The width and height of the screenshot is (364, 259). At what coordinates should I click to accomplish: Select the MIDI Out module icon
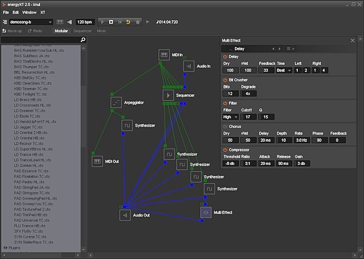(x=97, y=161)
